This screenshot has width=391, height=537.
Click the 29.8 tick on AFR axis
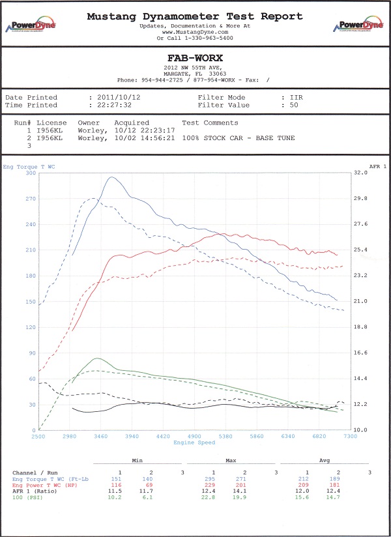tap(360, 199)
